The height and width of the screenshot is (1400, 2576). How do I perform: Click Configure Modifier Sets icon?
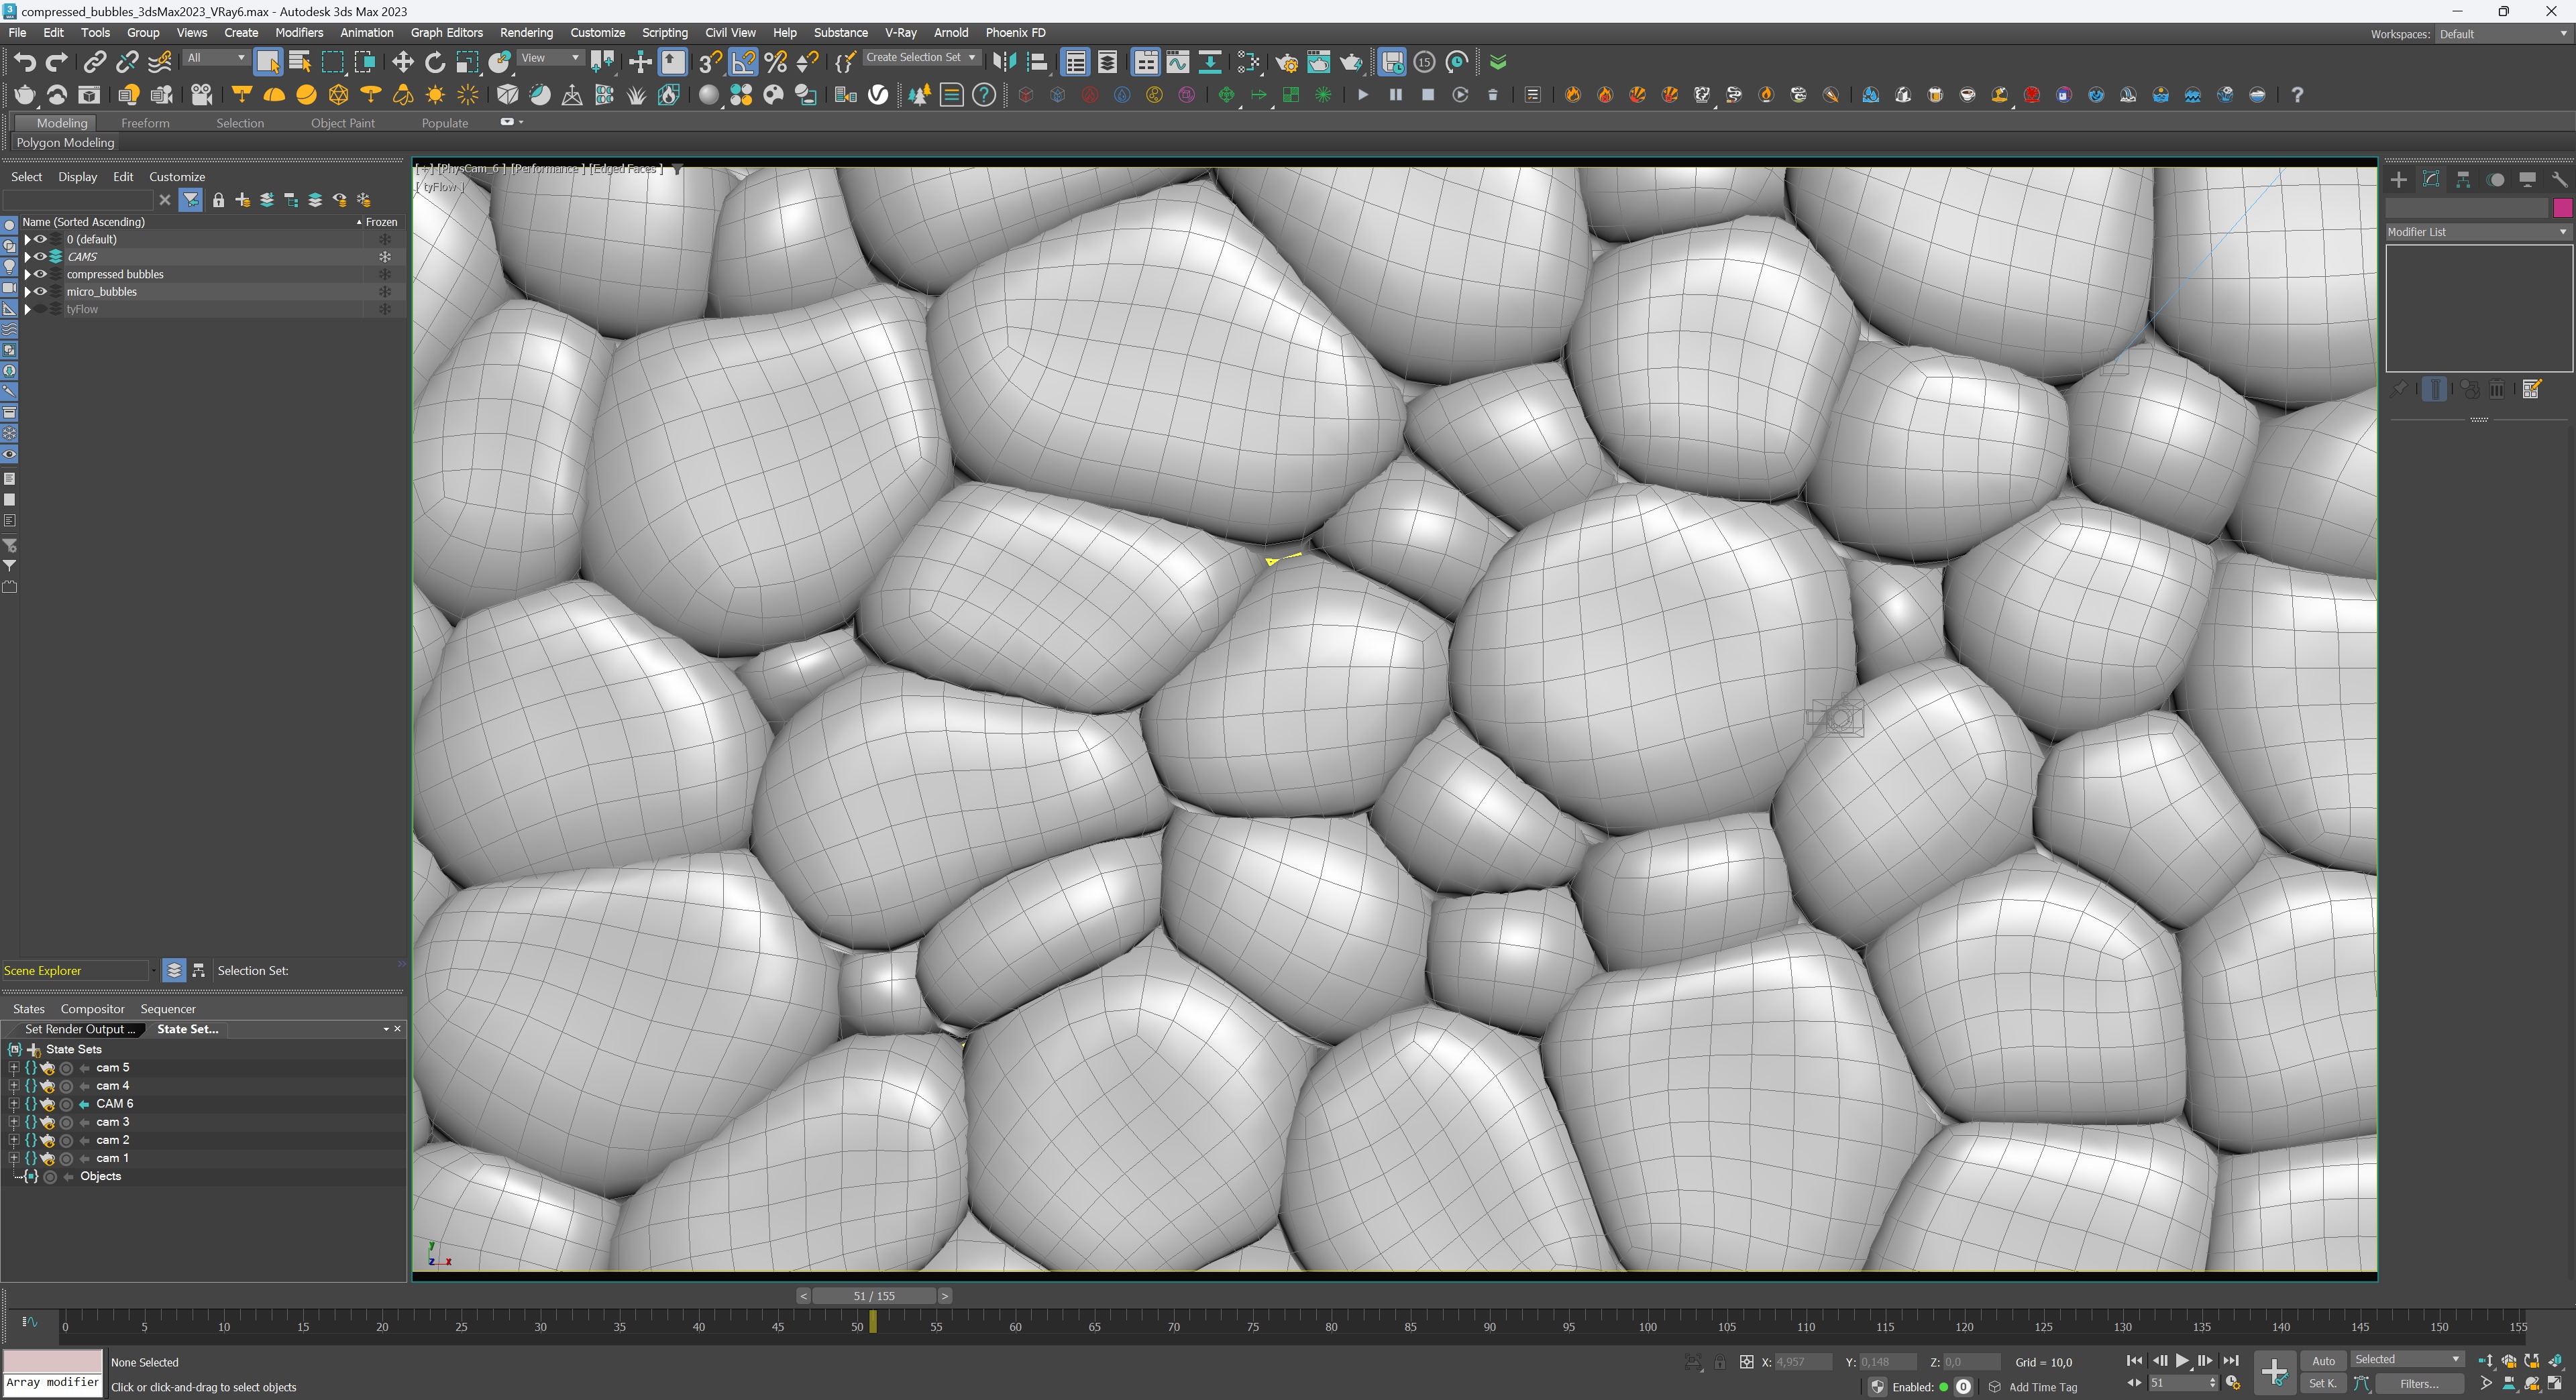[x=2531, y=390]
